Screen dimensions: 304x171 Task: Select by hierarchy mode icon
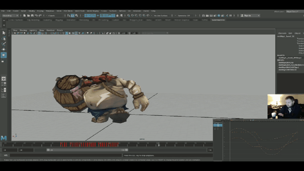click(69, 15)
